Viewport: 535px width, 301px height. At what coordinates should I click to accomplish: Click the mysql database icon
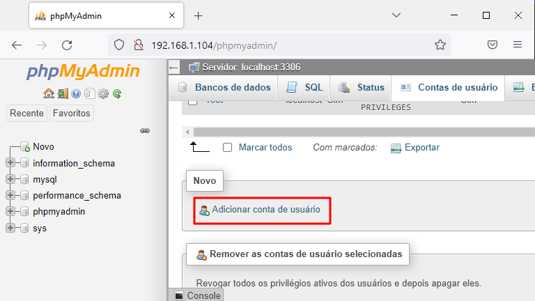[24, 179]
